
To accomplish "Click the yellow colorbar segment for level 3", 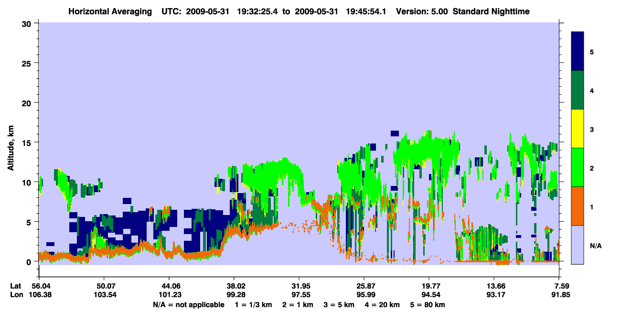I will (578, 129).
